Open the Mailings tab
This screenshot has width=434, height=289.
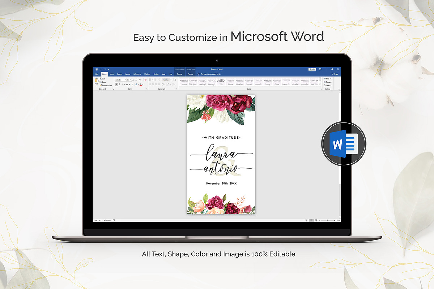point(147,74)
